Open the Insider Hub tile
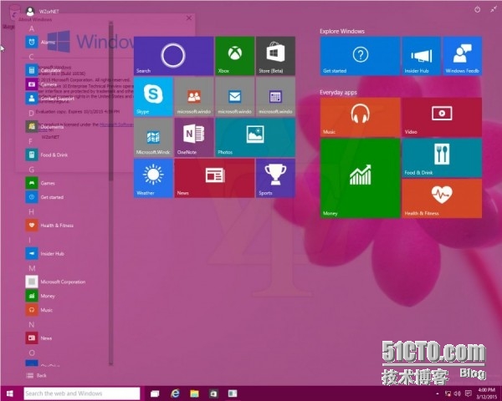Viewport: 502px width, 401px height. [422, 56]
